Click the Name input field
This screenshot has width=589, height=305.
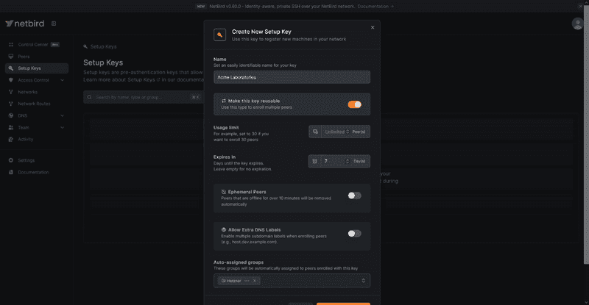[x=292, y=77]
